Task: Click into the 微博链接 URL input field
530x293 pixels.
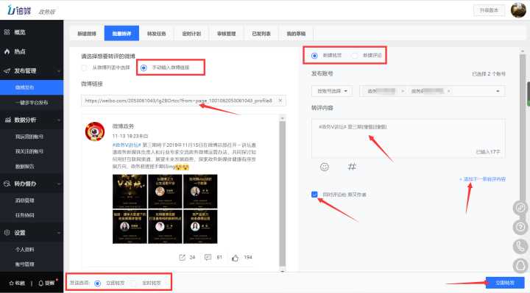Action: (183, 101)
